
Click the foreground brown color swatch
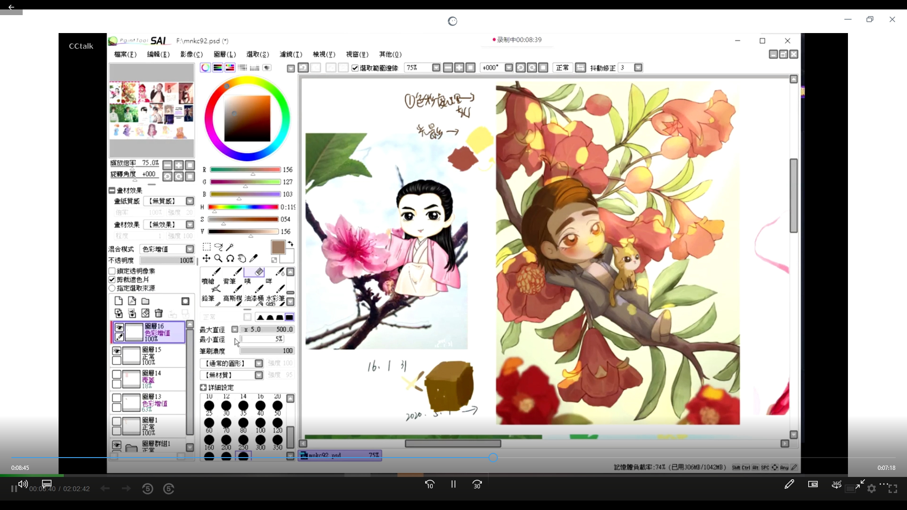[x=278, y=247]
